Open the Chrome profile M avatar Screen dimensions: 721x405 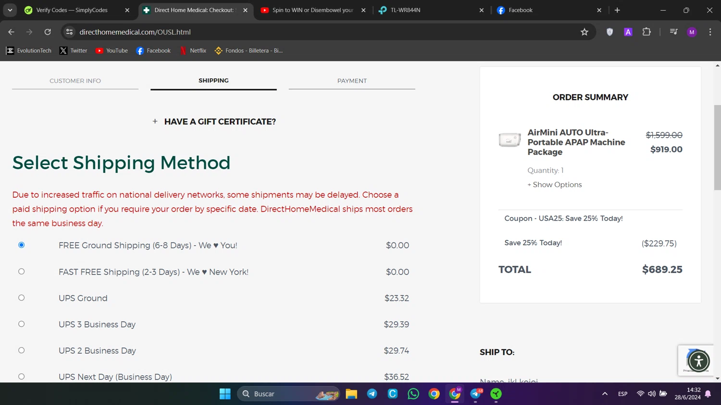692,32
